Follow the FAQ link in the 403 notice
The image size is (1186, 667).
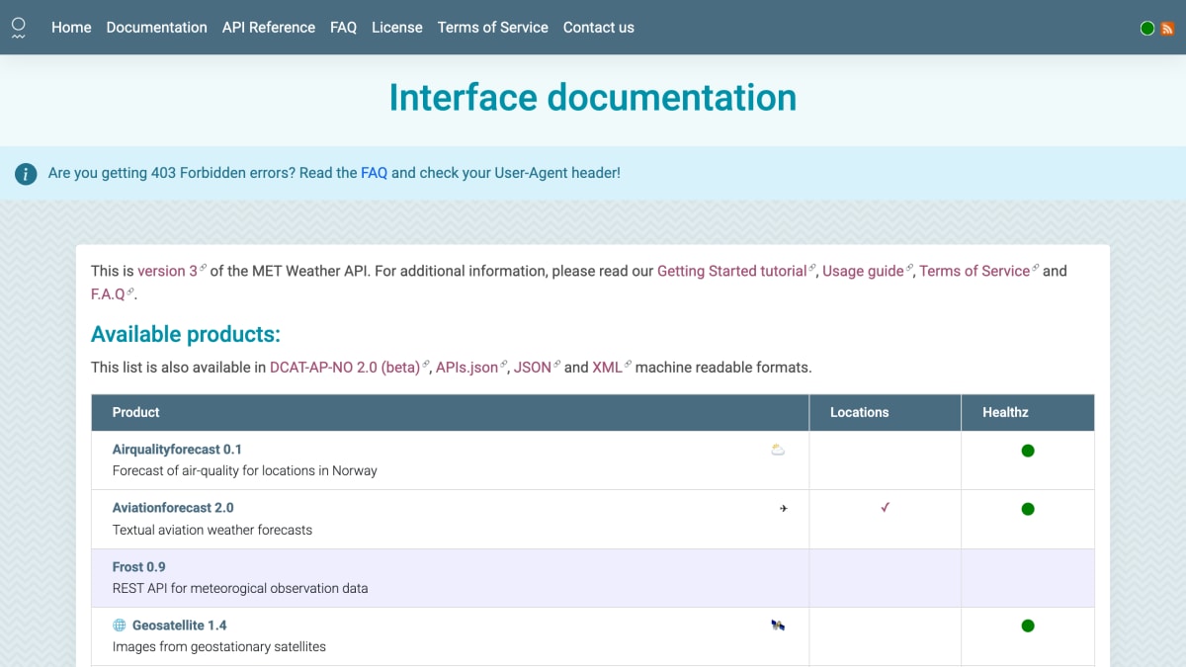[x=374, y=173]
